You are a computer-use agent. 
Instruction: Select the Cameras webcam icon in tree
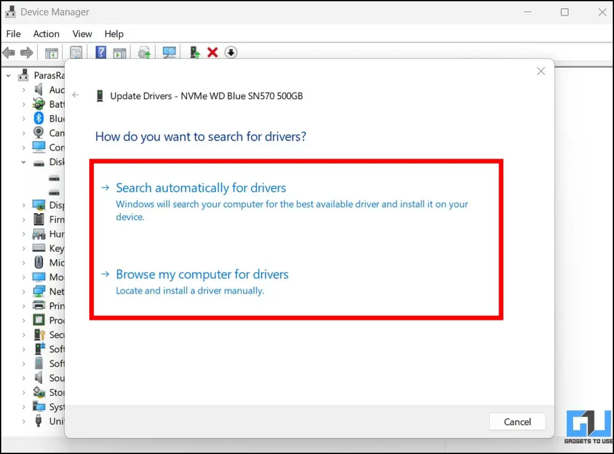tap(38, 133)
